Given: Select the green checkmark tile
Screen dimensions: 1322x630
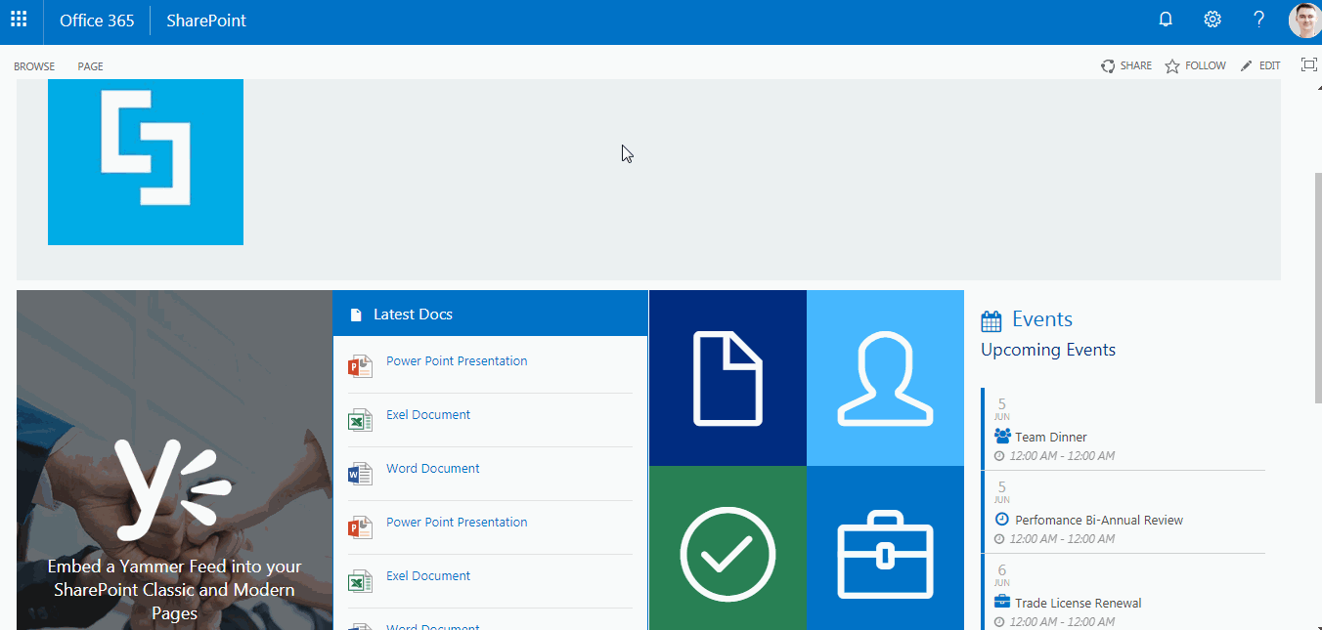Looking at the screenshot, I should tap(727, 554).
